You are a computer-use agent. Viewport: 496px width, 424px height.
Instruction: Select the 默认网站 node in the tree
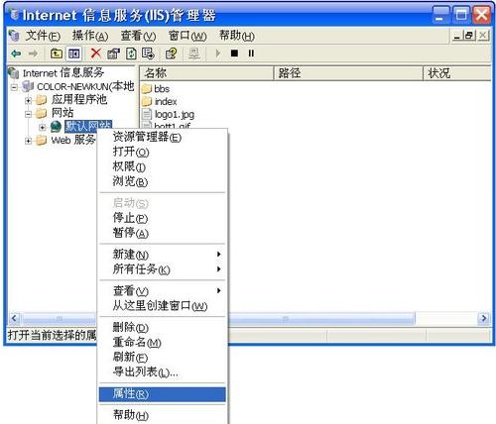(x=88, y=126)
